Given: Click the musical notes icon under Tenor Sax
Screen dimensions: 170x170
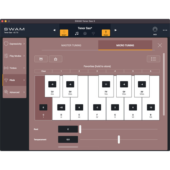Looking at the screenshot, I should point(77,33).
